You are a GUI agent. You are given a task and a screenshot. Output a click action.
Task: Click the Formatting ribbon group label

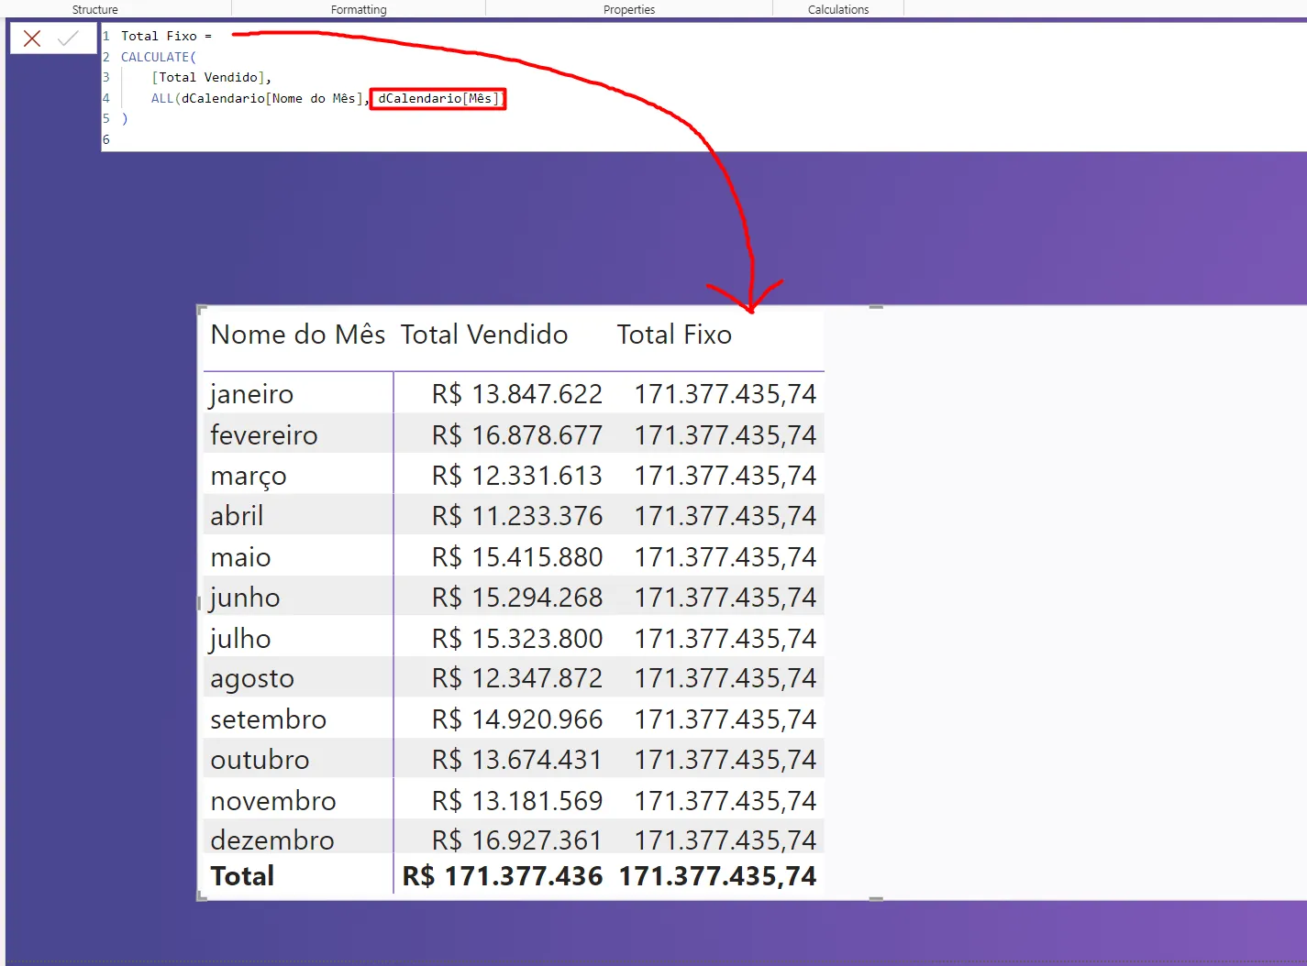tap(359, 10)
